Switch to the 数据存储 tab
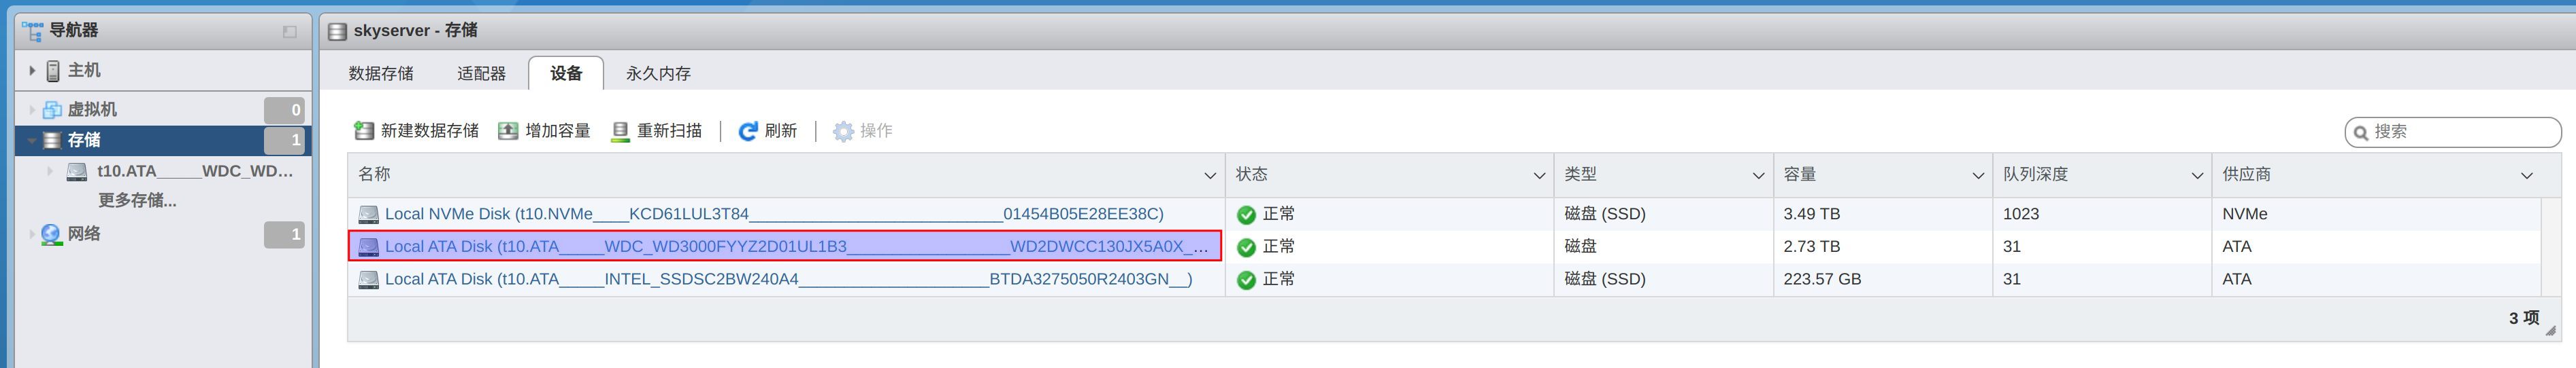2576x368 pixels. point(381,74)
